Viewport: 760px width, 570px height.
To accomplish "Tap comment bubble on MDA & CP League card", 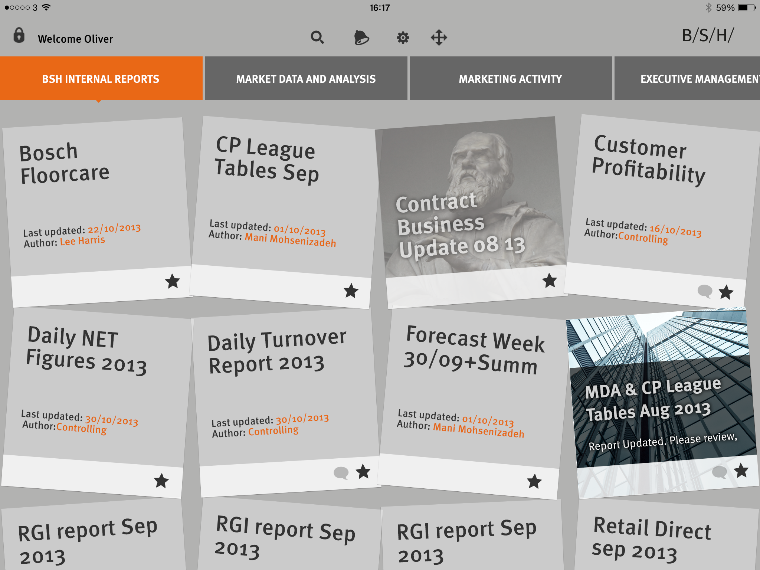I will coord(719,472).
